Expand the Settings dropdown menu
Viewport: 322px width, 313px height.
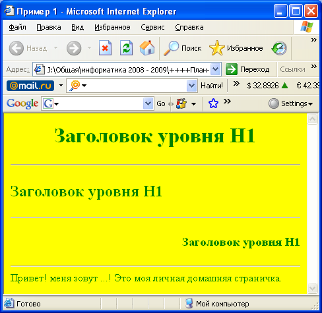pyautogui.click(x=311, y=103)
